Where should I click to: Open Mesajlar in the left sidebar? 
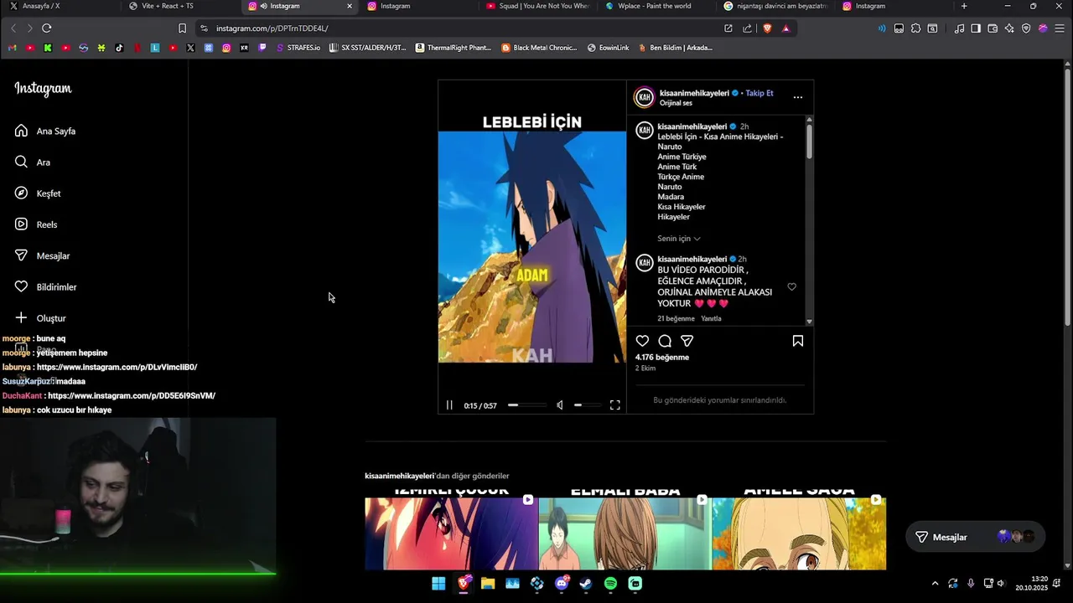(42, 255)
